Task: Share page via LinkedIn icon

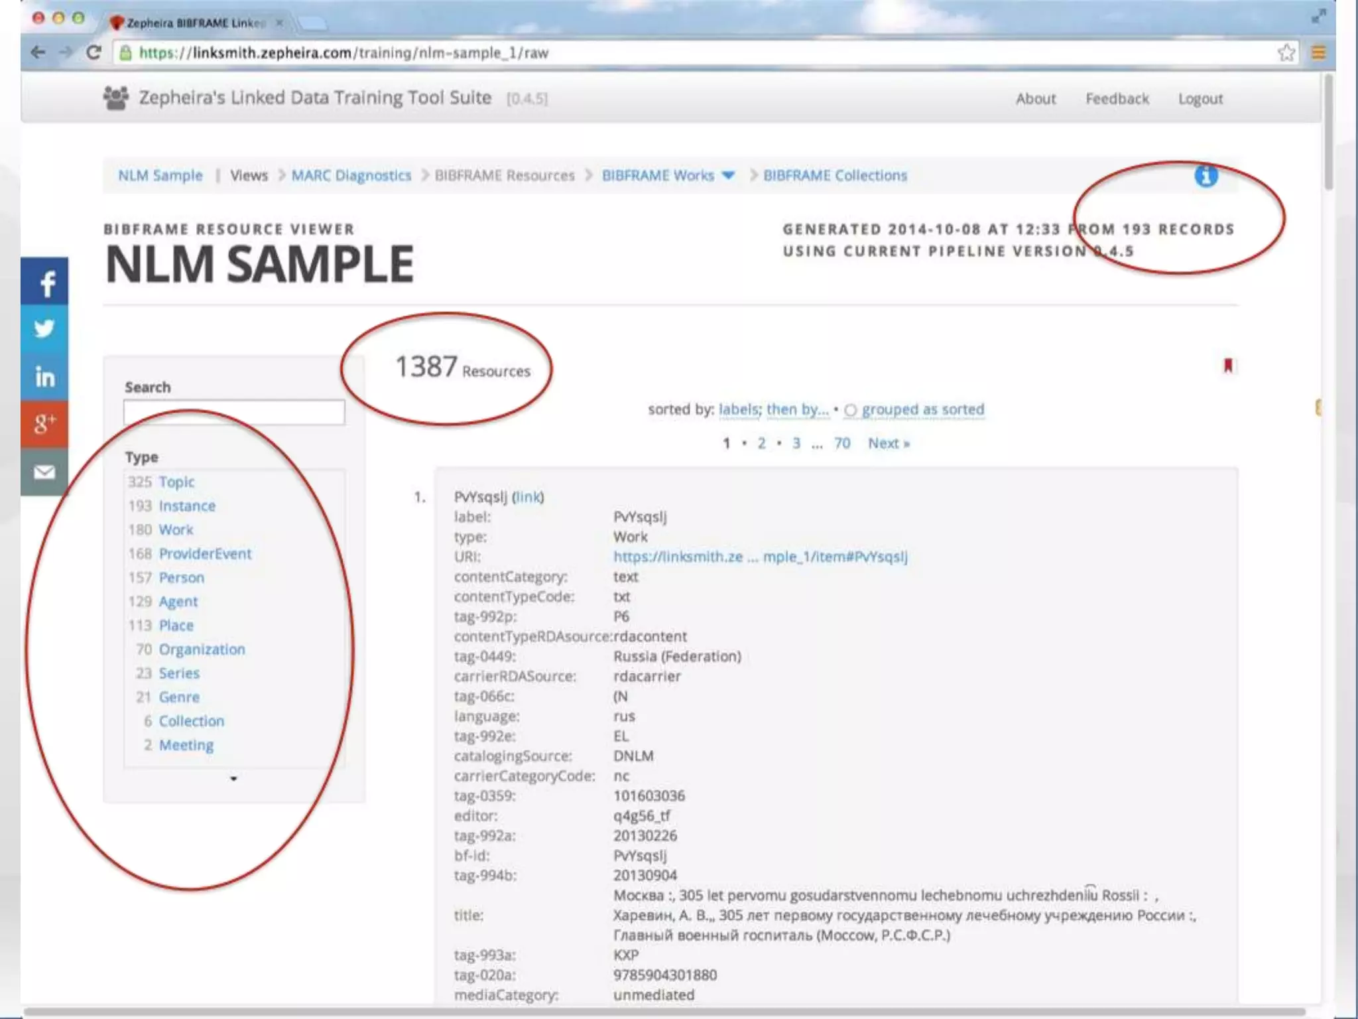Action: point(44,377)
